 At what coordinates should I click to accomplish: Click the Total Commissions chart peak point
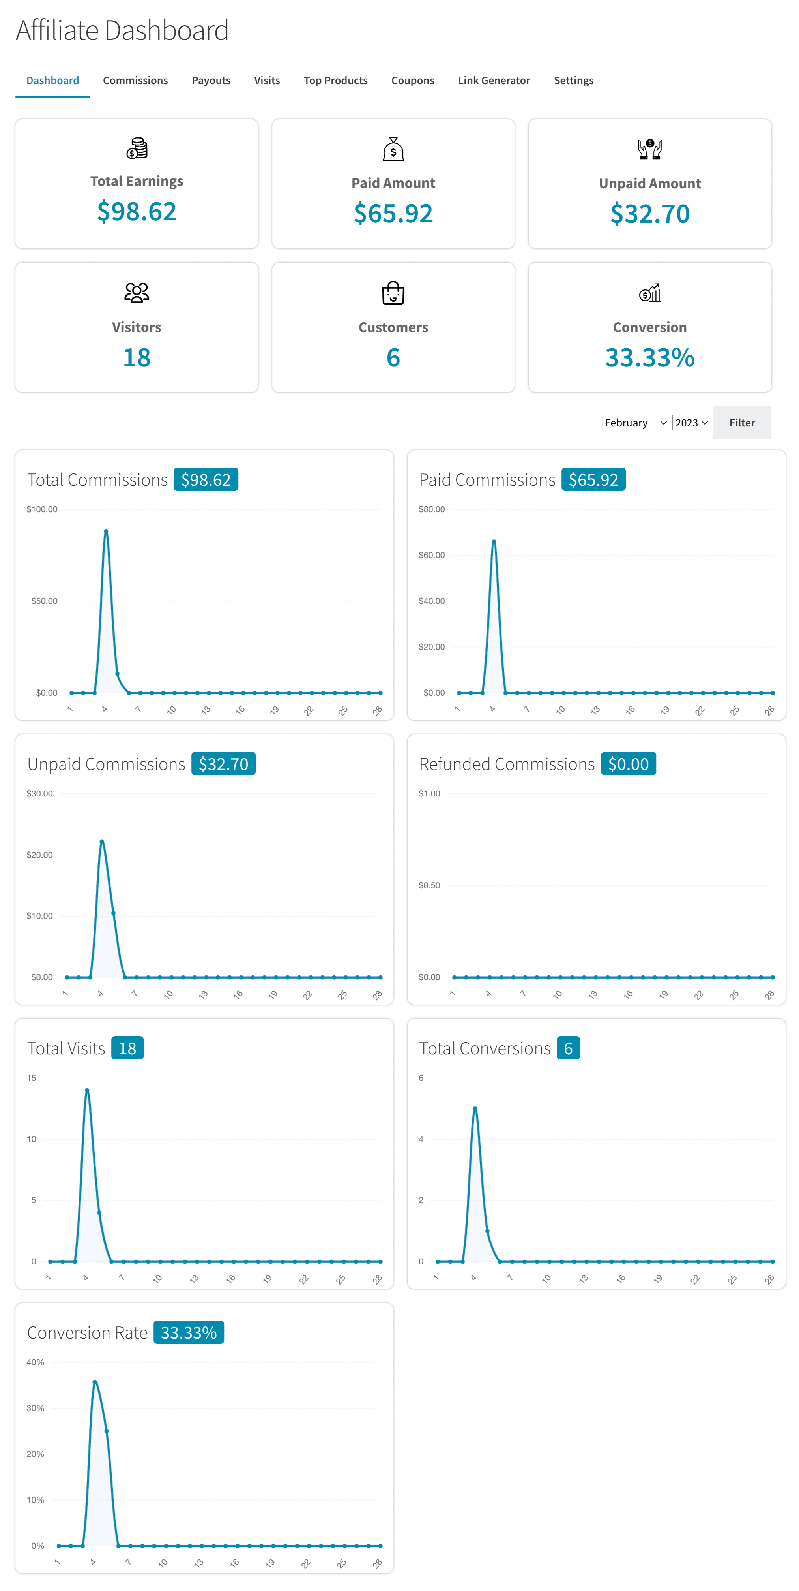(x=106, y=531)
